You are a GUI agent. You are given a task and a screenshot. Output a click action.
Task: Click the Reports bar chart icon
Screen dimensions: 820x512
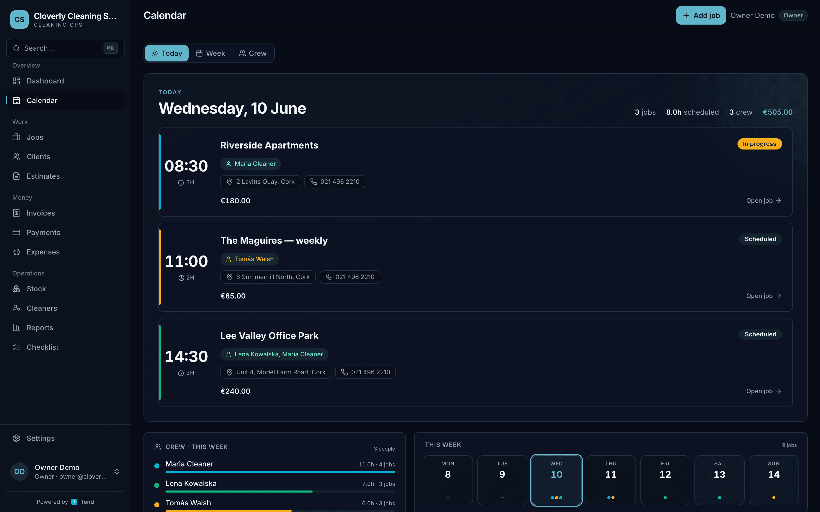point(16,327)
